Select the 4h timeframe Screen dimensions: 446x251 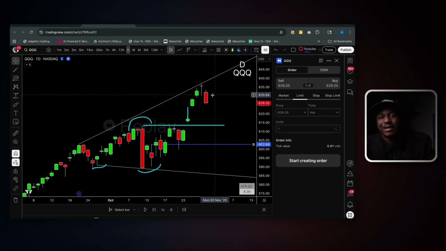click(114, 50)
